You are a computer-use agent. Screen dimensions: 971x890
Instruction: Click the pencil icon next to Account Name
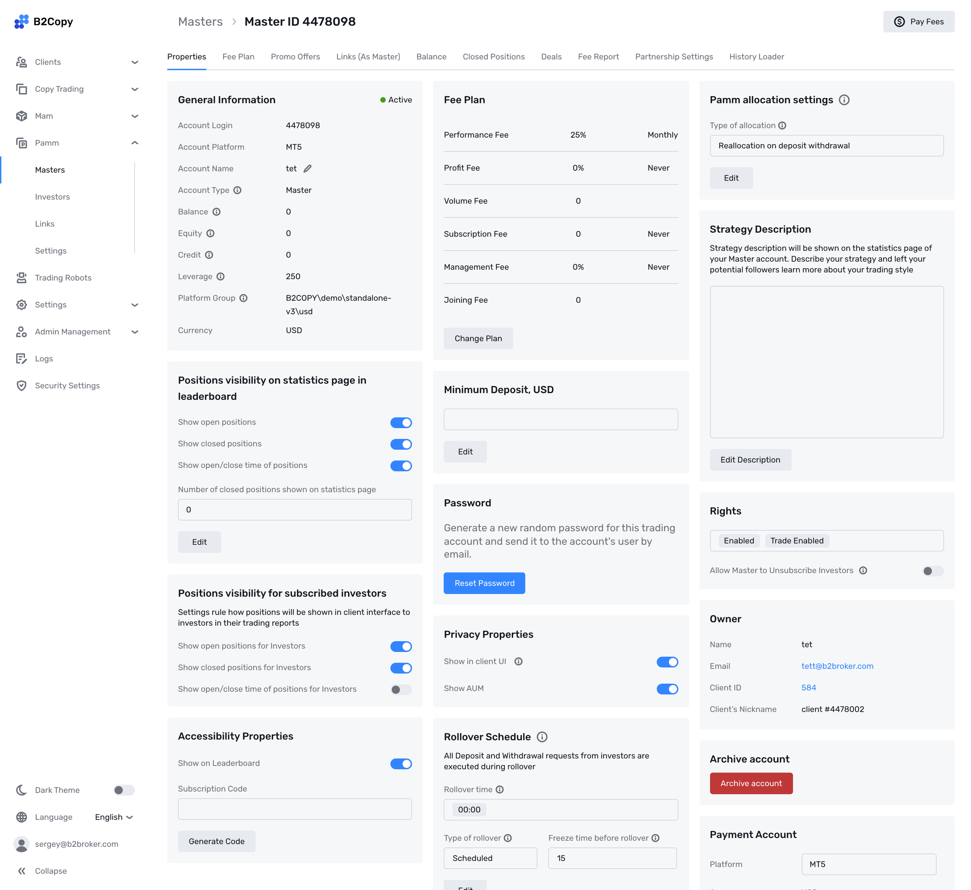pyautogui.click(x=307, y=169)
